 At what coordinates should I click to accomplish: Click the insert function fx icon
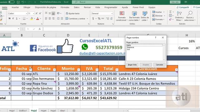click(40, 29)
